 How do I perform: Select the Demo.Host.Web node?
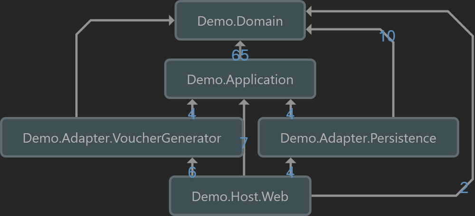(240, 196)
